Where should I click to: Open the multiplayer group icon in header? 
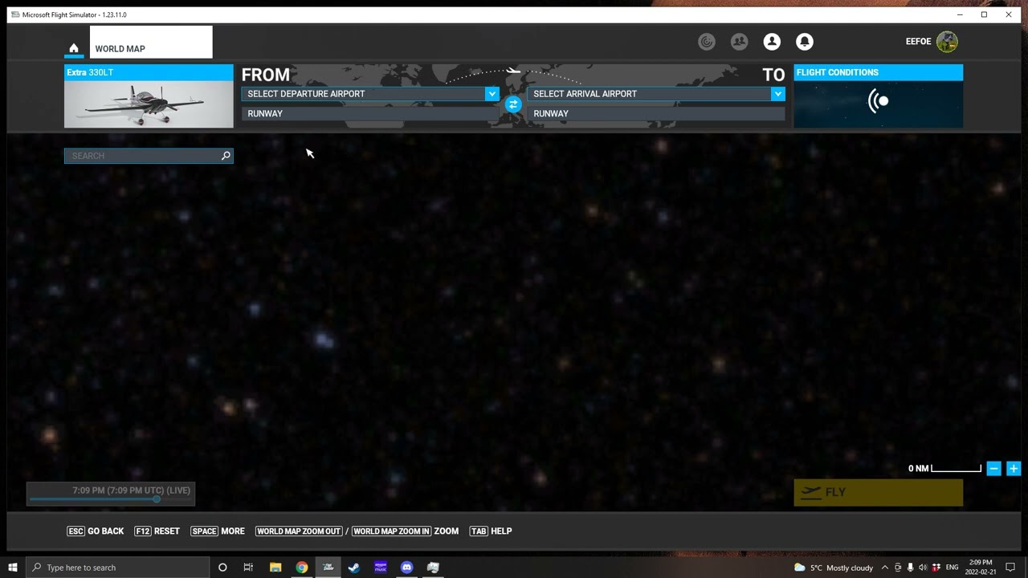coord(739,42)
